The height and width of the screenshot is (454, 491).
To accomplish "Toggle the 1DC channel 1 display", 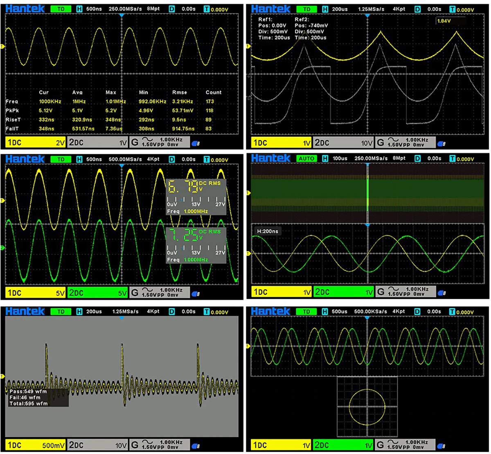I will point(14,142).
